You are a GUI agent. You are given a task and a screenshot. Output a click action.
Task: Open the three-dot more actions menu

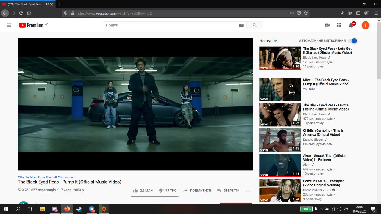(x=249, y=191)
